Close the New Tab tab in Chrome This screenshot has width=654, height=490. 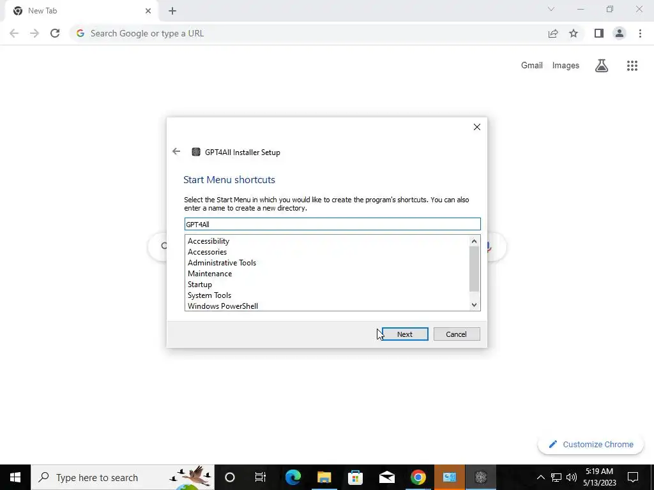pyautogui.click(x=148, y=11)
